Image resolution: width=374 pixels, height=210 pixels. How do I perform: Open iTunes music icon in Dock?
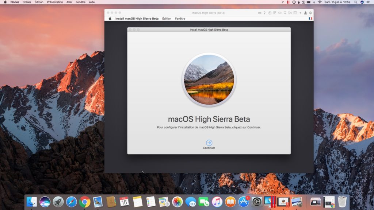[217, 202]
